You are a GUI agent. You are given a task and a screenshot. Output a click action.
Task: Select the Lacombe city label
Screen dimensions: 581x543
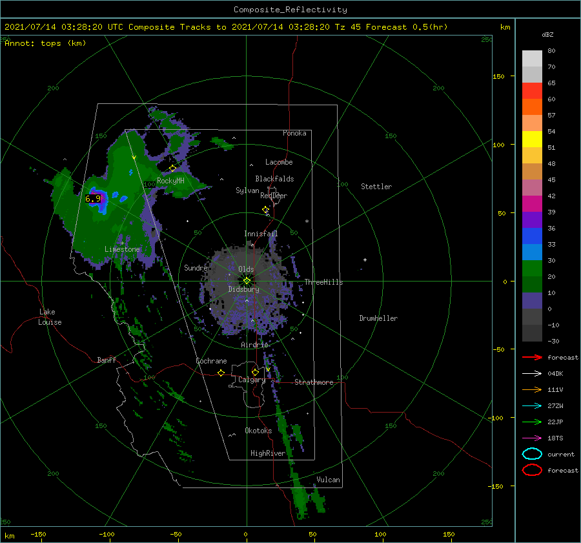click(279, 162)
